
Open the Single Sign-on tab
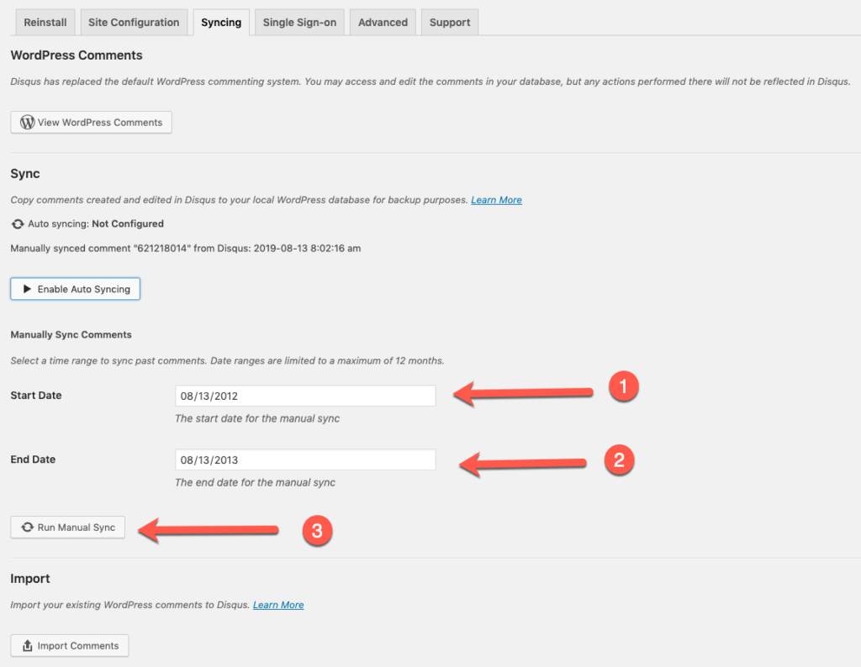pos(299,23)
